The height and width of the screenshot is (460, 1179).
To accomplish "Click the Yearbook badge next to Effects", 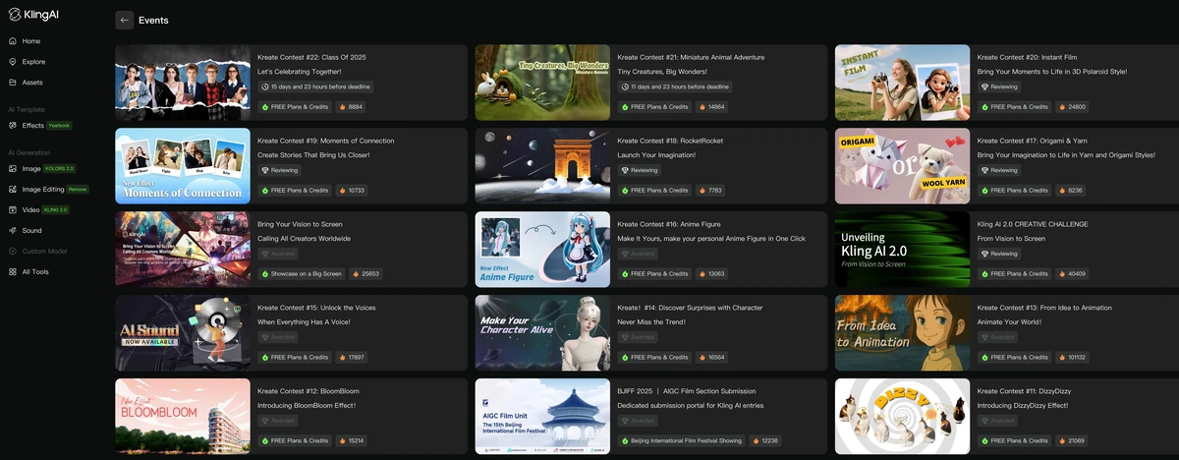I will pyautogui.click(x=60, y=126).
